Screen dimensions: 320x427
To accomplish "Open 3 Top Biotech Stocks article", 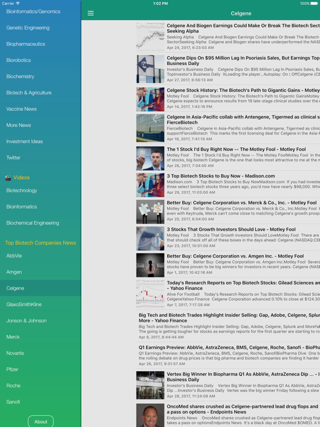I will pos(228,184).
